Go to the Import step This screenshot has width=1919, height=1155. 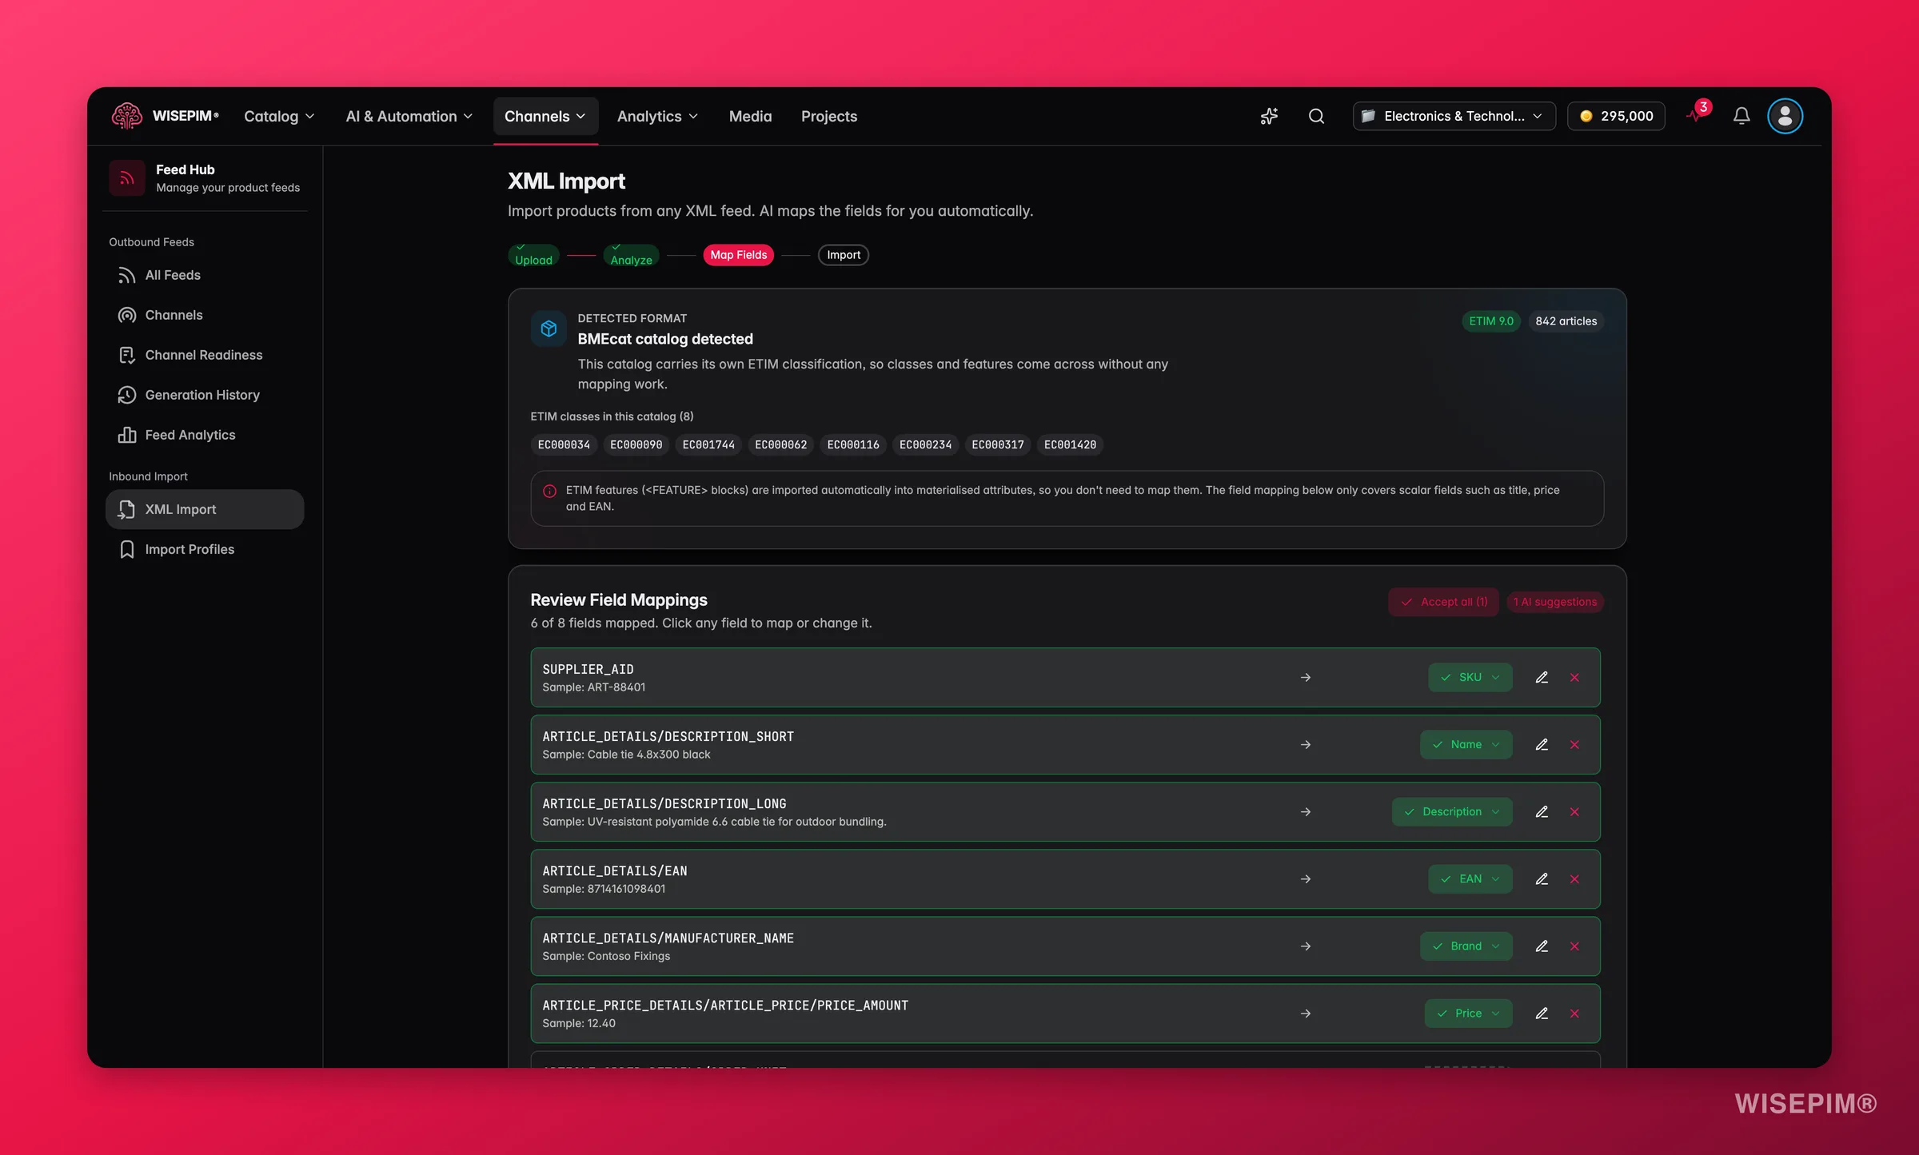pos(843,255)
